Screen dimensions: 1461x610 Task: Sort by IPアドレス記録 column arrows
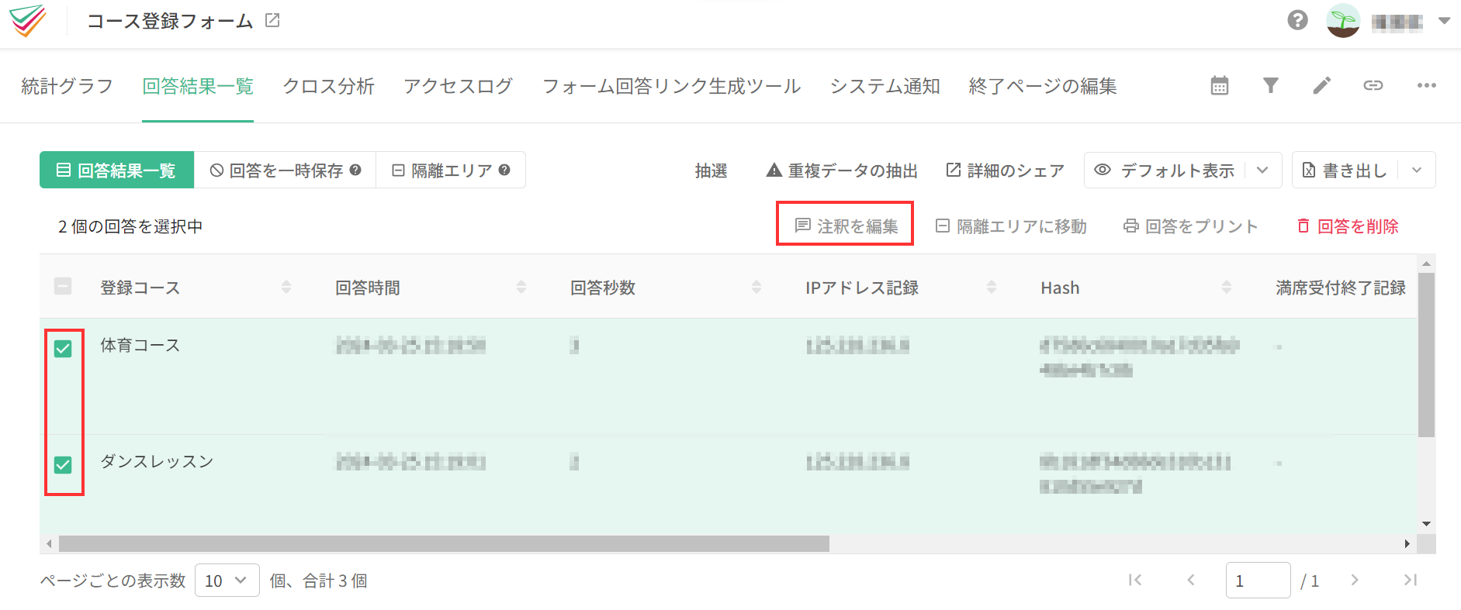point(992,288)
